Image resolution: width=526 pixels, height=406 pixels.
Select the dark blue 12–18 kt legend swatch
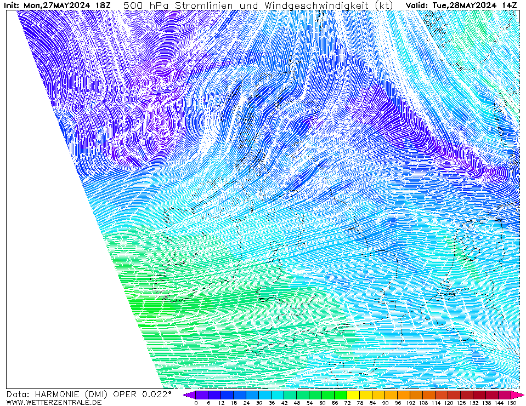(227, 395)
